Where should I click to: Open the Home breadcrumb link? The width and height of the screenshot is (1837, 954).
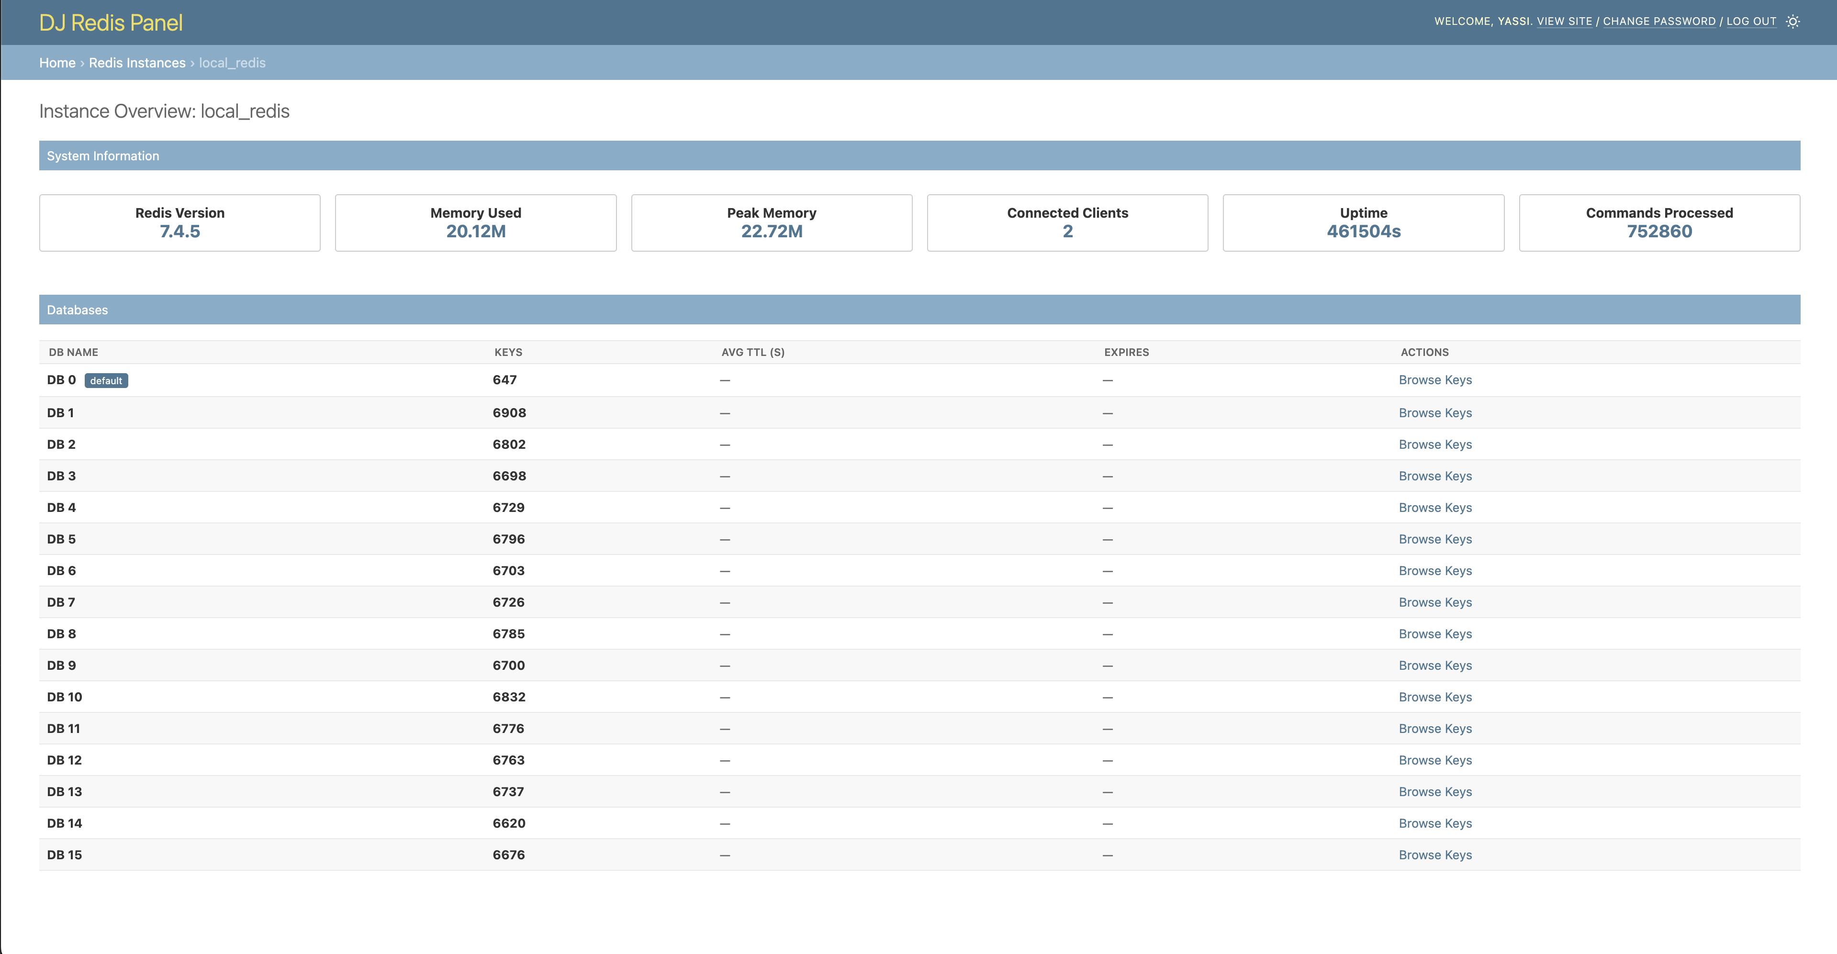[58, 63]
